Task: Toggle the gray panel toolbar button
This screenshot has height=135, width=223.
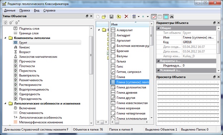Action: click(x=160, y=17)
